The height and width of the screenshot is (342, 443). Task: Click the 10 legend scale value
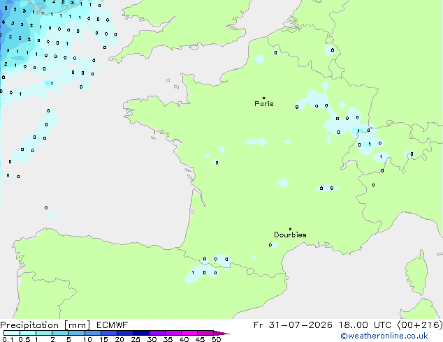coord(87,339)
